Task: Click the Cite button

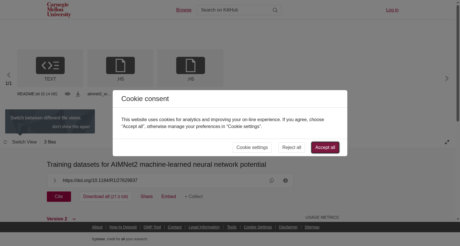Action: (59, 197)
